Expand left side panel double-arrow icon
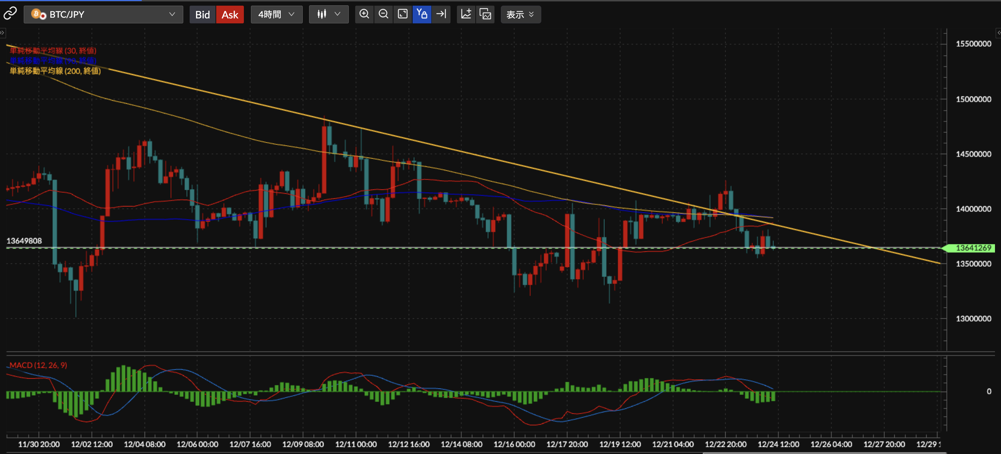The height and width of the screenshot is (454, 1001). tap(2, 33)
